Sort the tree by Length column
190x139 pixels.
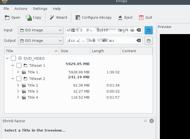coord(105,51)
